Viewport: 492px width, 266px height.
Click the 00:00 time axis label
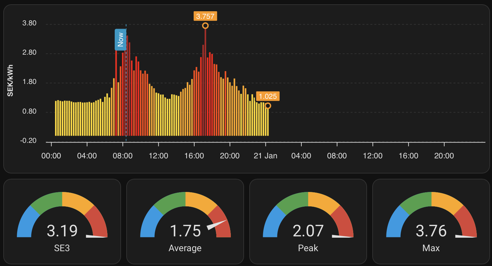point(51,156)
